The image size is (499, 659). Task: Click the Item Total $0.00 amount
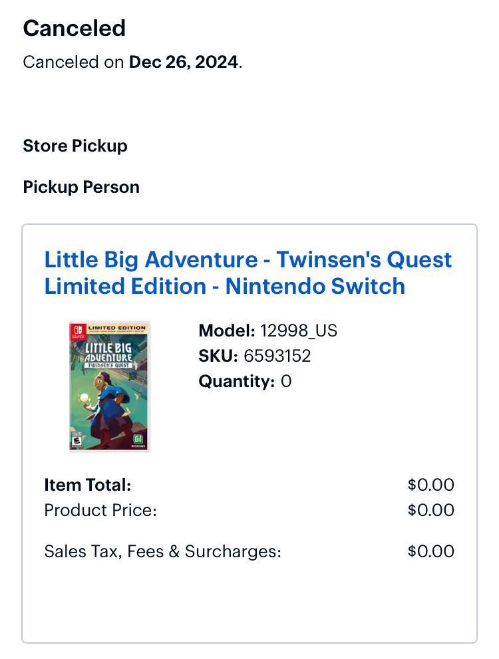coord(430,485)
